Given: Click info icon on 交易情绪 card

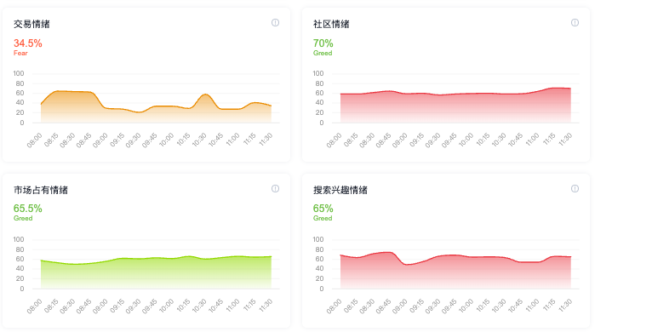Looking at the screenshot, I should (275, 23).
